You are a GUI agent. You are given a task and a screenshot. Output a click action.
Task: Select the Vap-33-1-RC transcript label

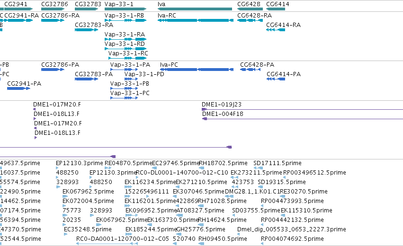(x=128, y=53)
